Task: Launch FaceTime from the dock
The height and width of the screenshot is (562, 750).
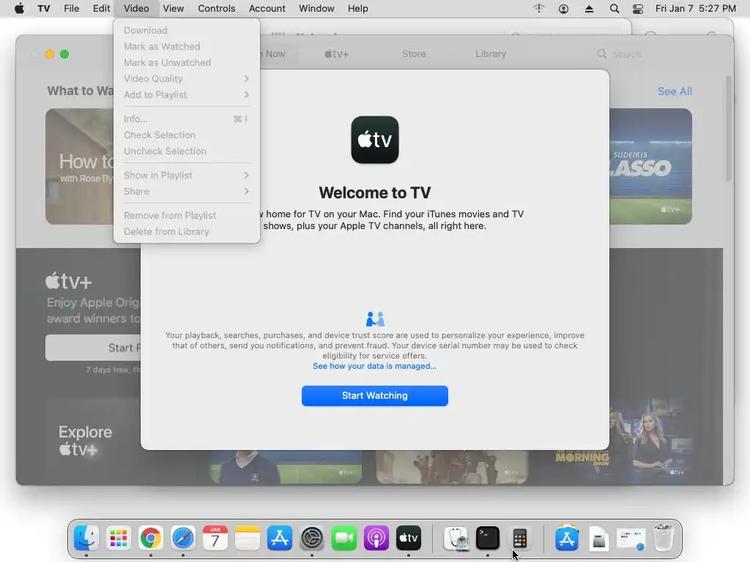Action: tap(344, 538)
